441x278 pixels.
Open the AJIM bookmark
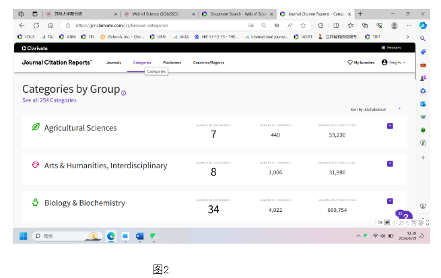coord(67,37)
